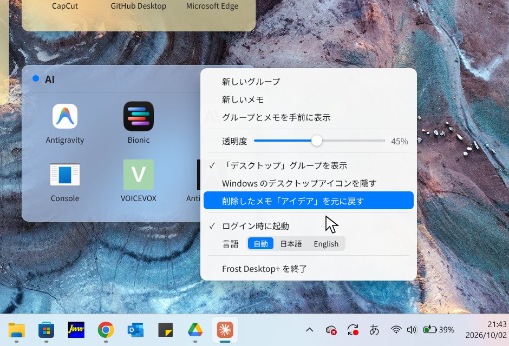The width and height of the screenshot is (509, 346).
Task: Click the OneDrive error tray icon
Action: (331, 330)
